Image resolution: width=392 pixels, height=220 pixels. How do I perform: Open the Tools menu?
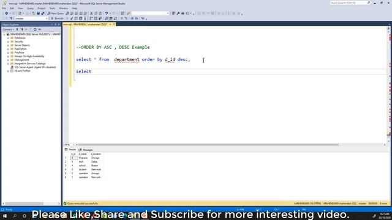52,8
